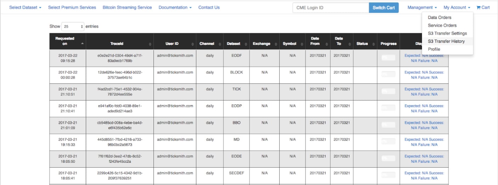Expand the Select Dataset dropdown
This screenshot has height=185, width=498.
25,7
